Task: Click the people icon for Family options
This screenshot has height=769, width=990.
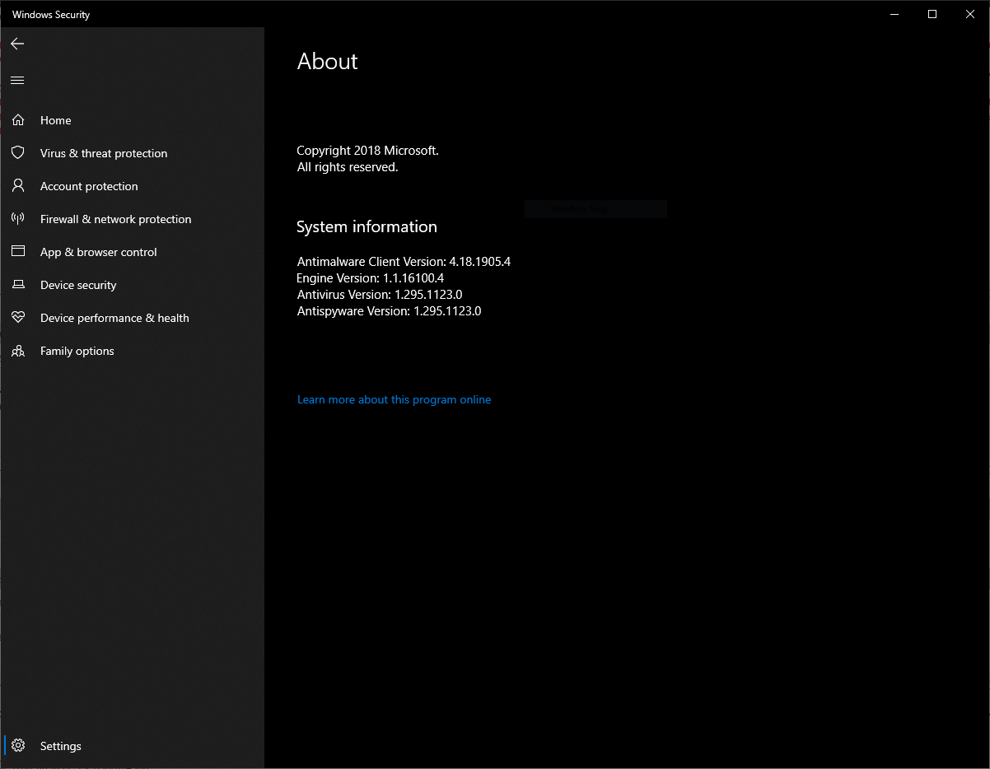Action: (x=18, y=351)
